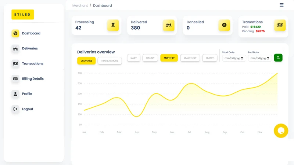Select the MONTHLY period button
294x165 pixels.
(169, 58)
